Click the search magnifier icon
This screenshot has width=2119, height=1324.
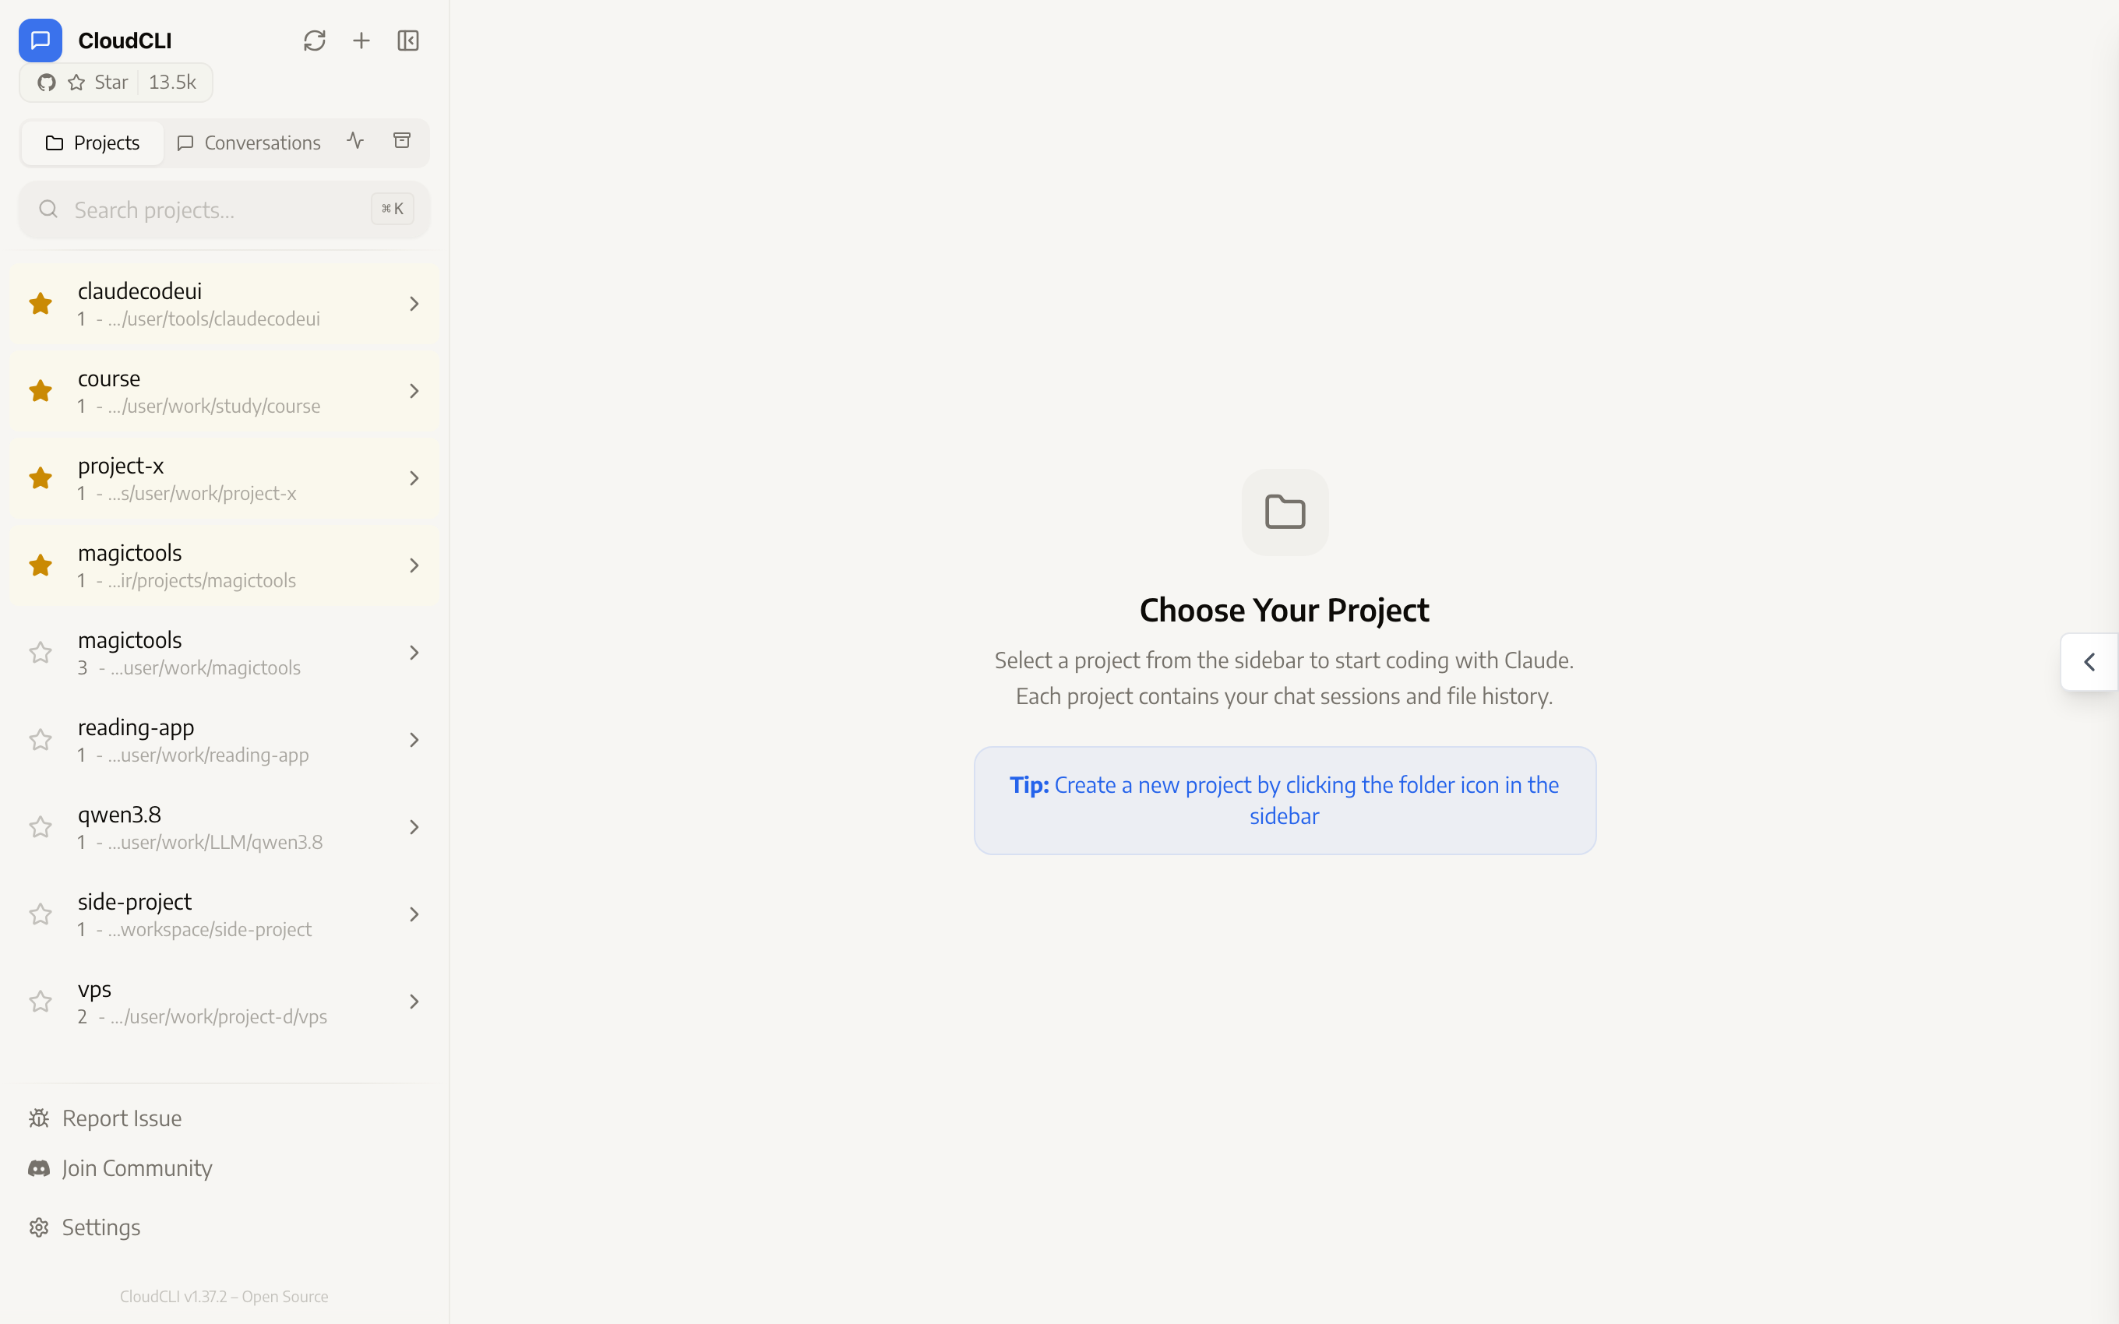[x=48, y=210]
